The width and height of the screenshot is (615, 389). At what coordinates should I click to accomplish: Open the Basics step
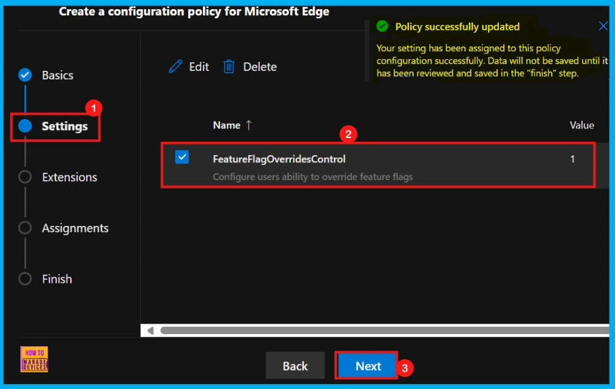click(x=57, y=75)
